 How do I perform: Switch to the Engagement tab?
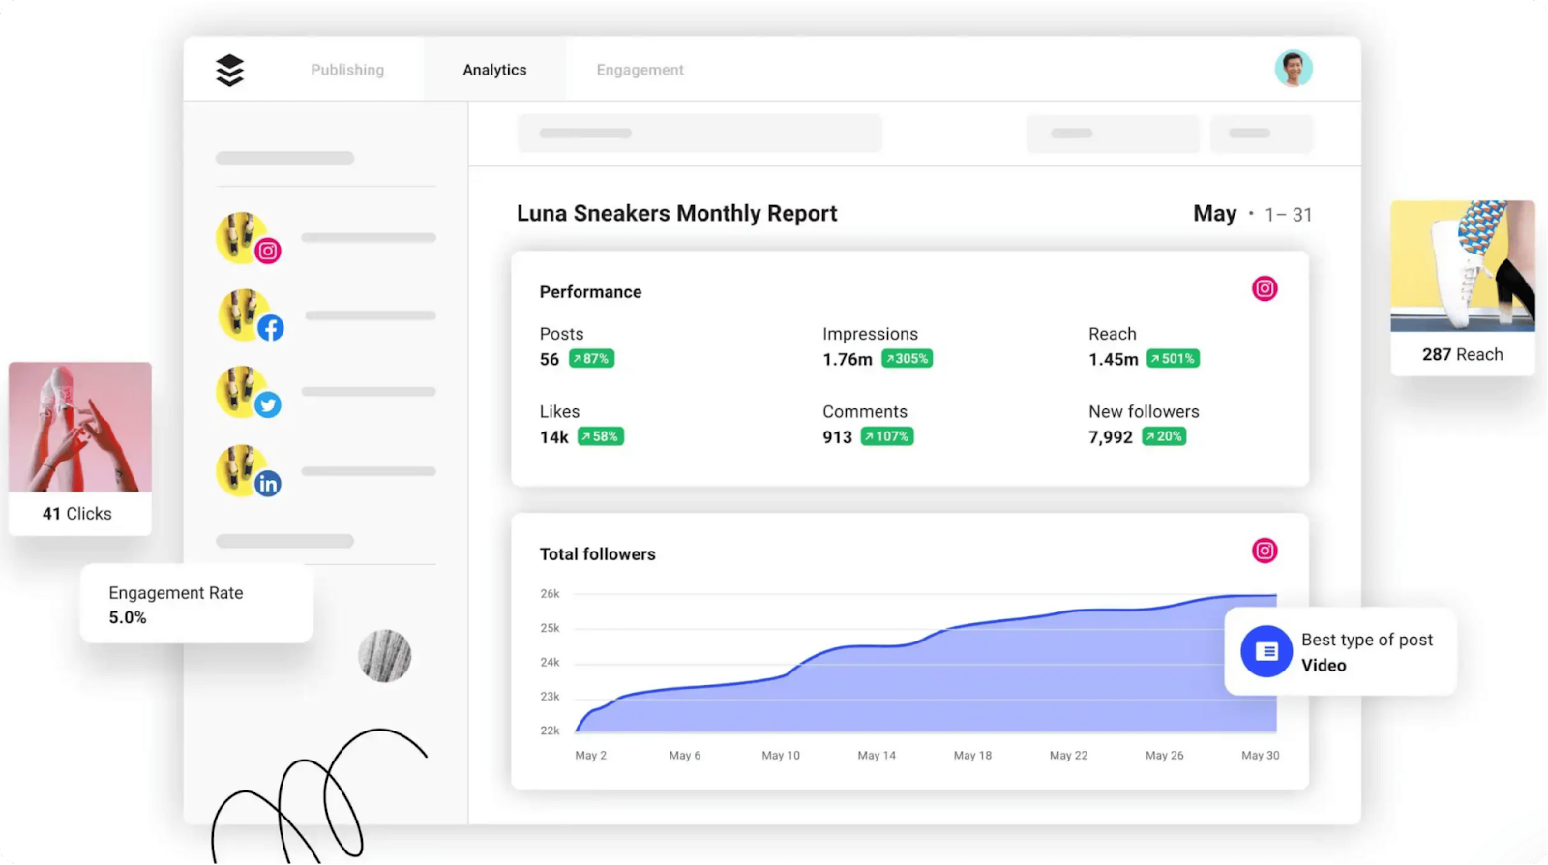click(640, 70)
